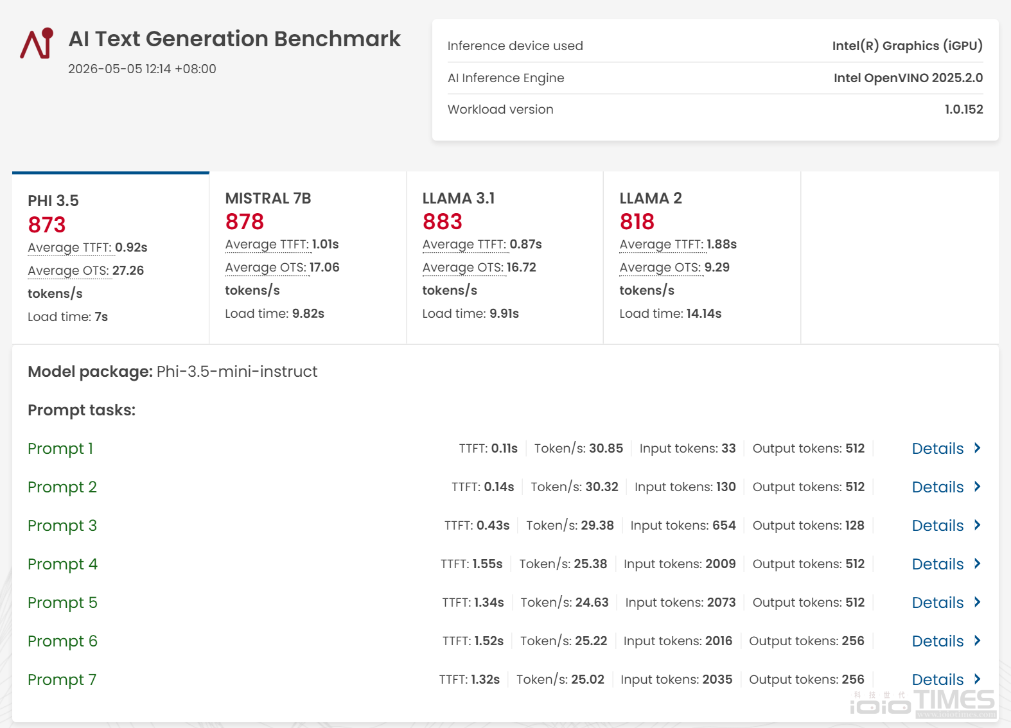Click Prompt 4 'Input tokens: 2009' value
Image resolution: width=1011 pixels, height=728 pixels.
tap(680, 564)
